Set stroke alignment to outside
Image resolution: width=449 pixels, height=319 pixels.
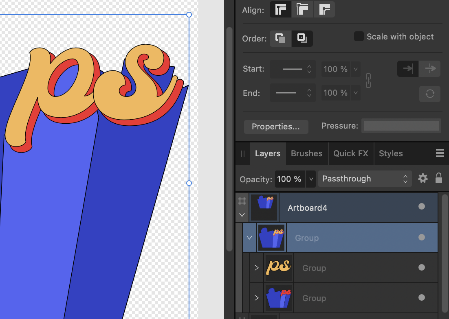[x=324, y=10]
